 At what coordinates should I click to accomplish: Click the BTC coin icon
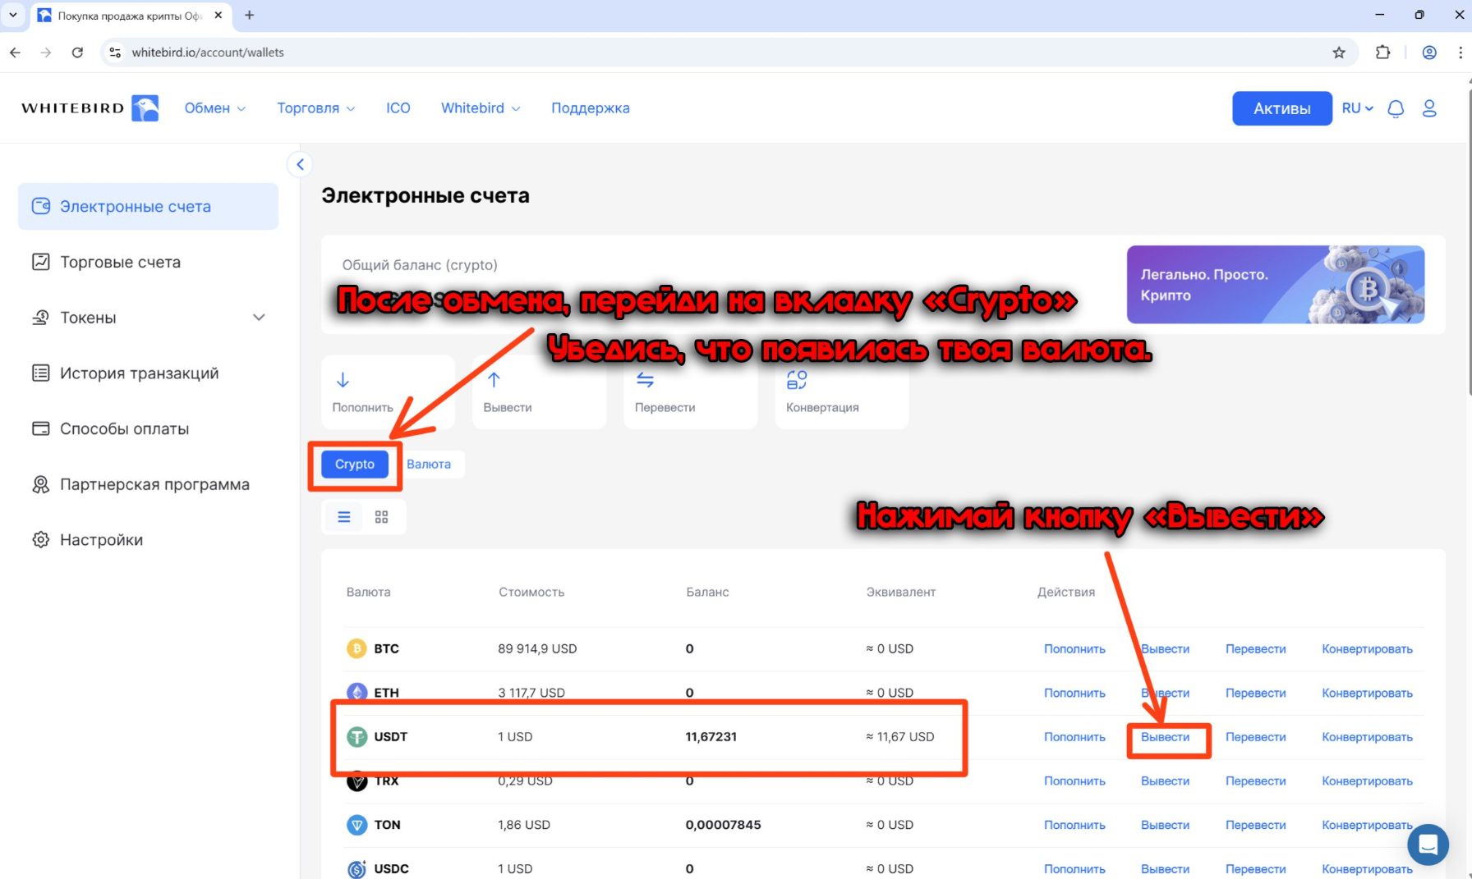(356, 648)
